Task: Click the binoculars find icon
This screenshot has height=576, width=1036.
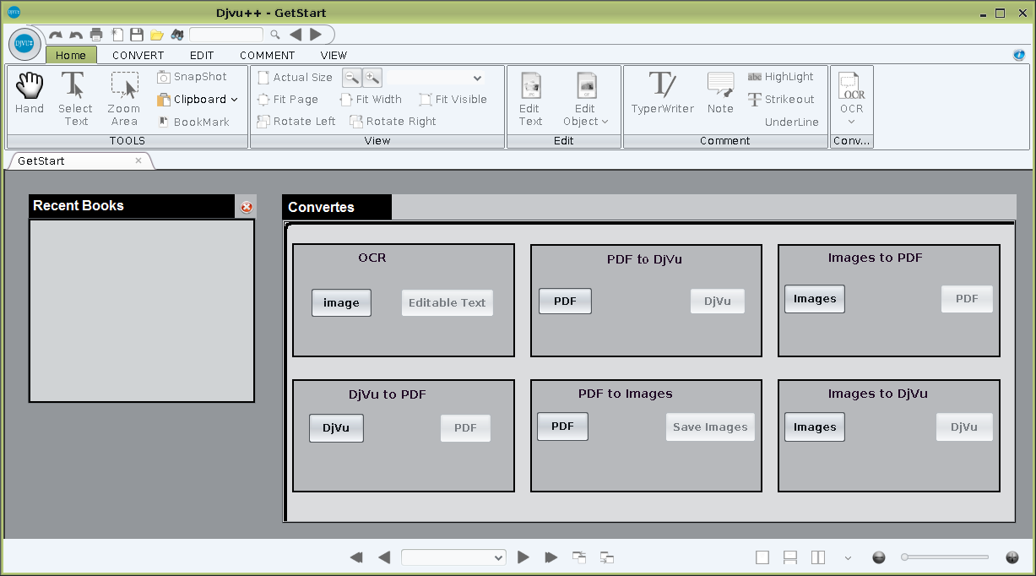Action: pyautogui.click(x=177, y=35)
